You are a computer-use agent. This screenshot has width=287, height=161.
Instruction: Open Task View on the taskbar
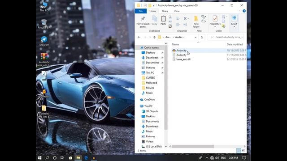click(x=62, y=158)
